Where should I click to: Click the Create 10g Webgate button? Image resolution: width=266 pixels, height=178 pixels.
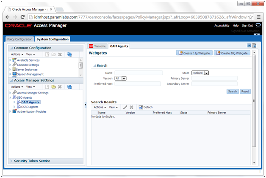pos(232,53)
